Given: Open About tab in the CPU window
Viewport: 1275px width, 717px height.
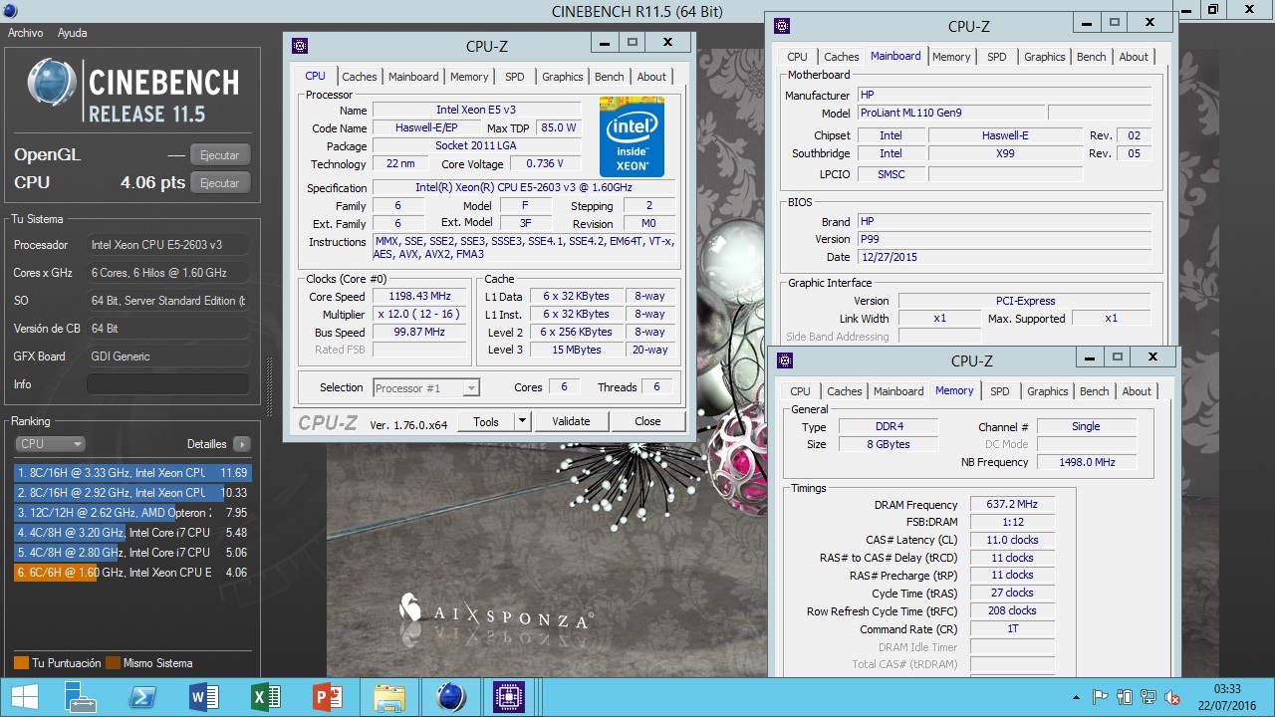Looking at the screenshot, I should tap(651, 77).
